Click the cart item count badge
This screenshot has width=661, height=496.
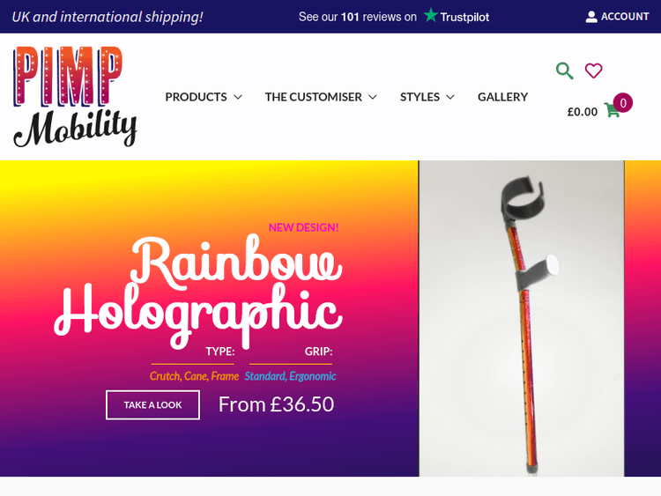coord(622,103)
